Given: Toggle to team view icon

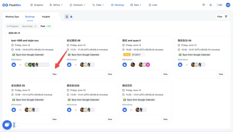Looking at the screenshot, I should click(x=71, y=17).
